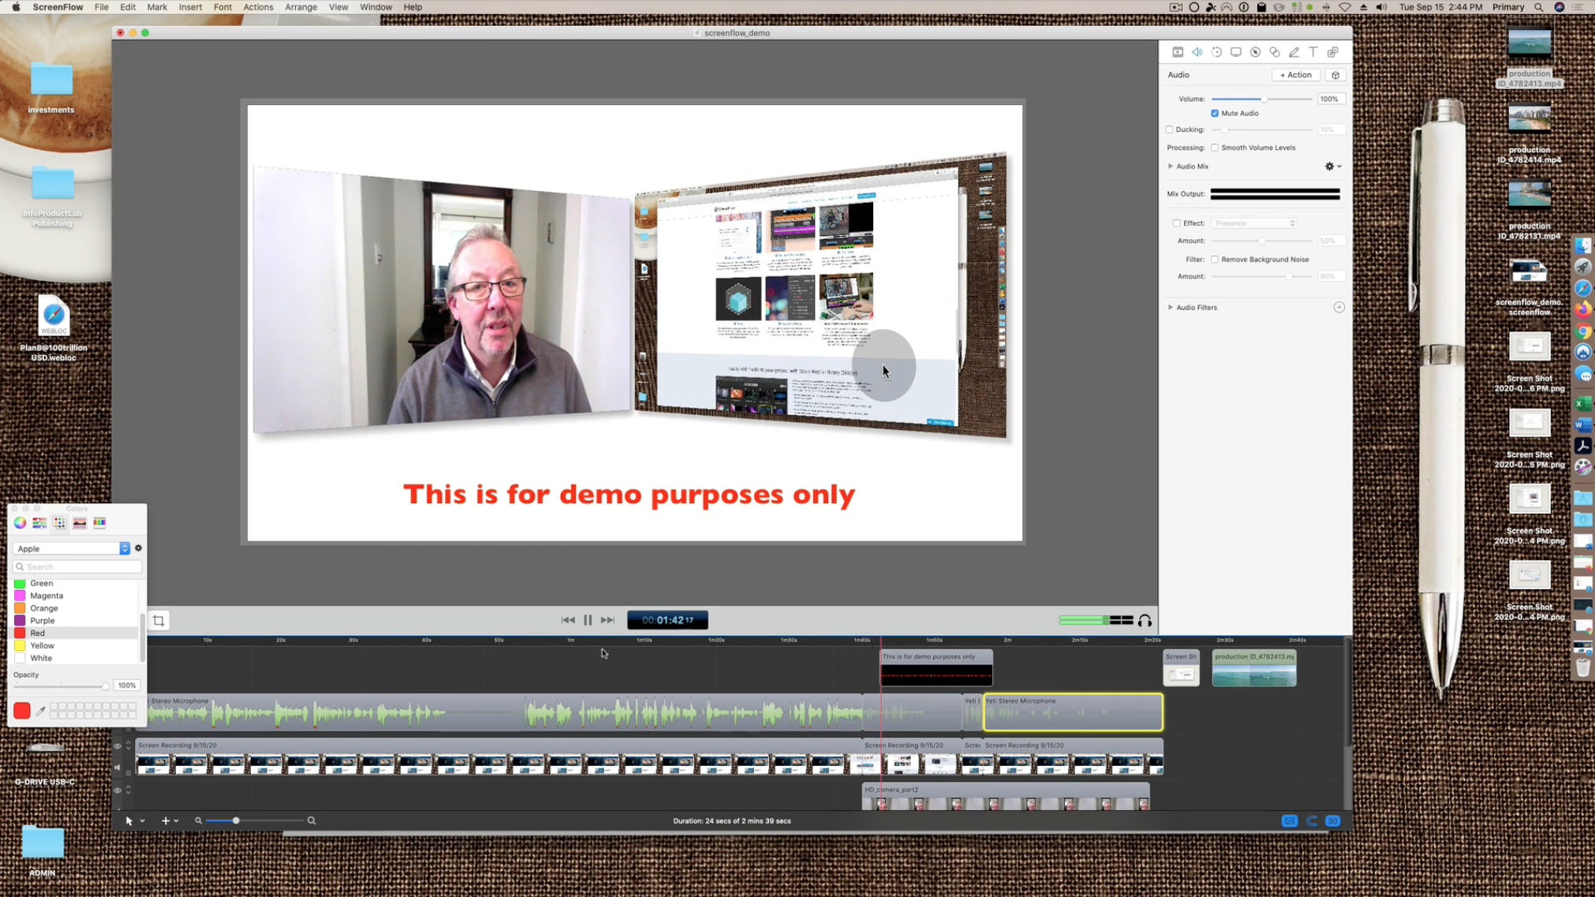Open the Arrange menu
The height and width of the screenshot is (897, 1595).
[301, 7]
